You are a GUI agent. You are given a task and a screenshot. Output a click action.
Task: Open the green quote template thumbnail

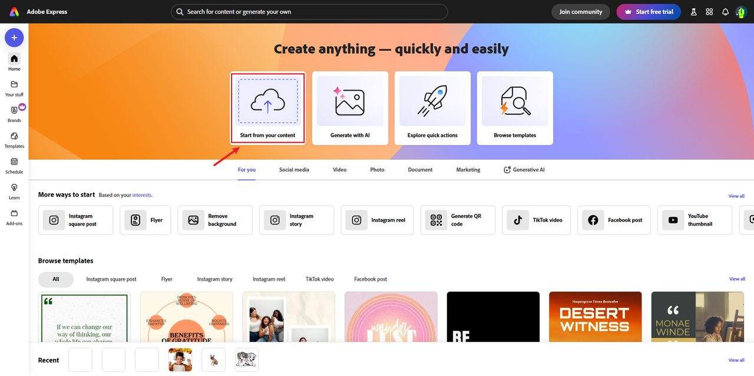pos(84,316)
